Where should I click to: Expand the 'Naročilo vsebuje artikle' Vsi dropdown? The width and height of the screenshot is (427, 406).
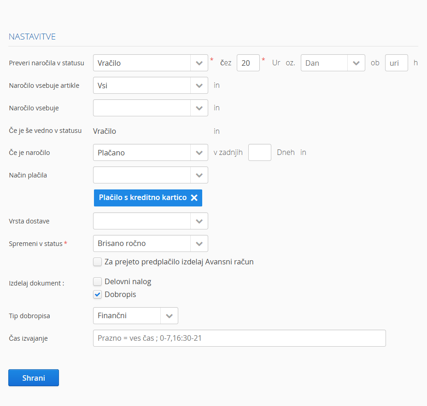[x=199, y=86]
